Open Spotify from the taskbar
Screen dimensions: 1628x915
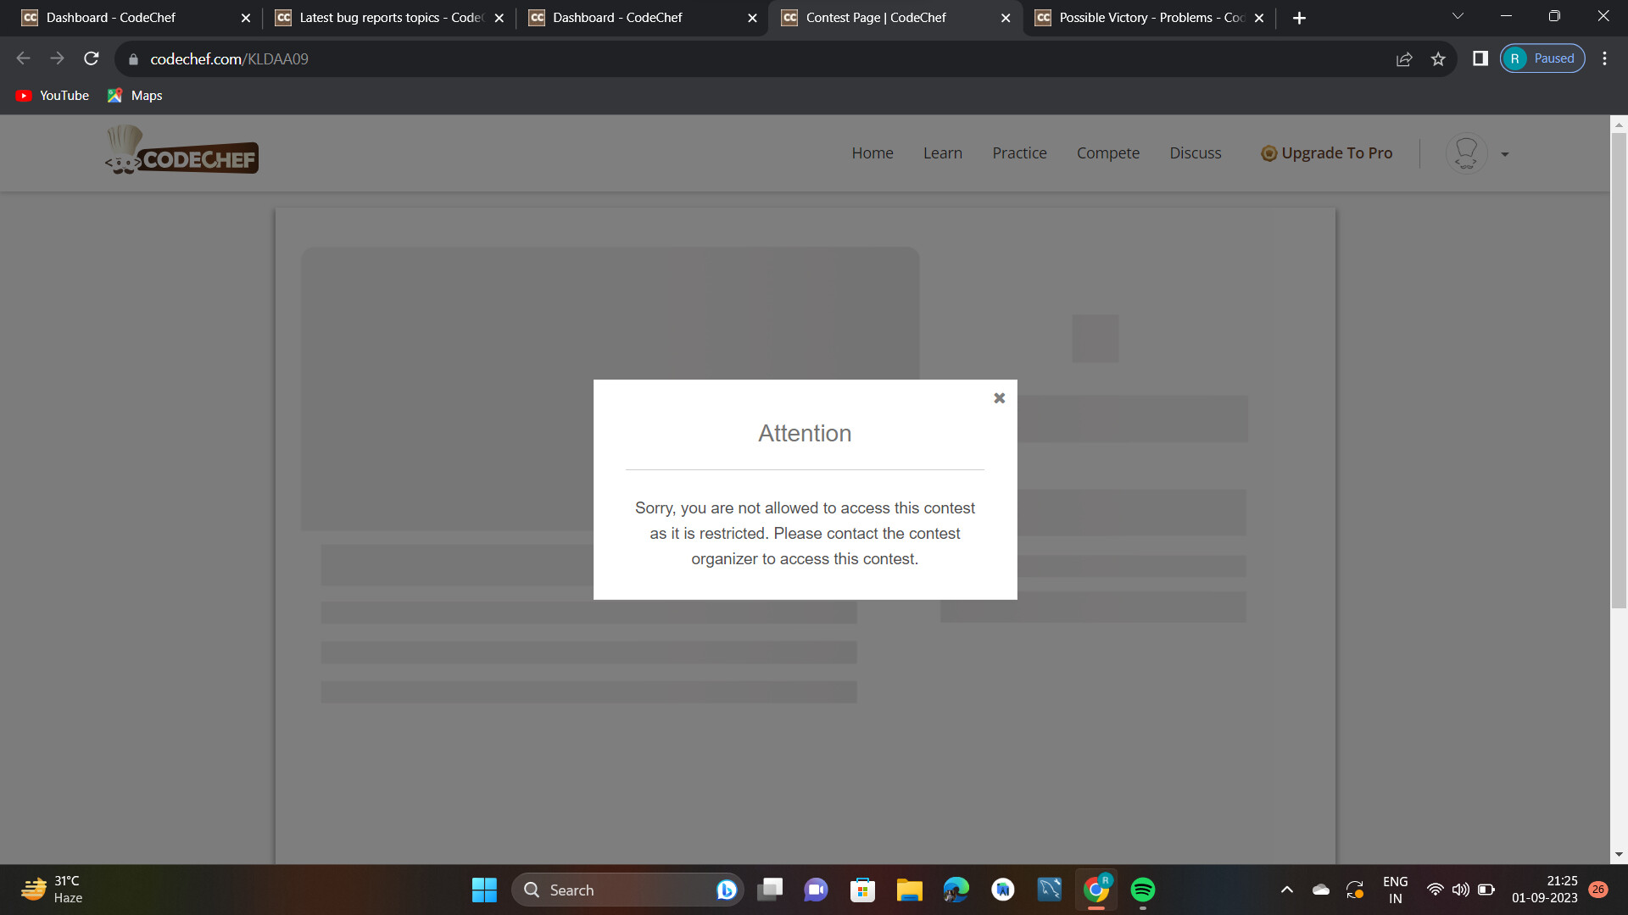pyautogui.click(x=1142, y=890)
